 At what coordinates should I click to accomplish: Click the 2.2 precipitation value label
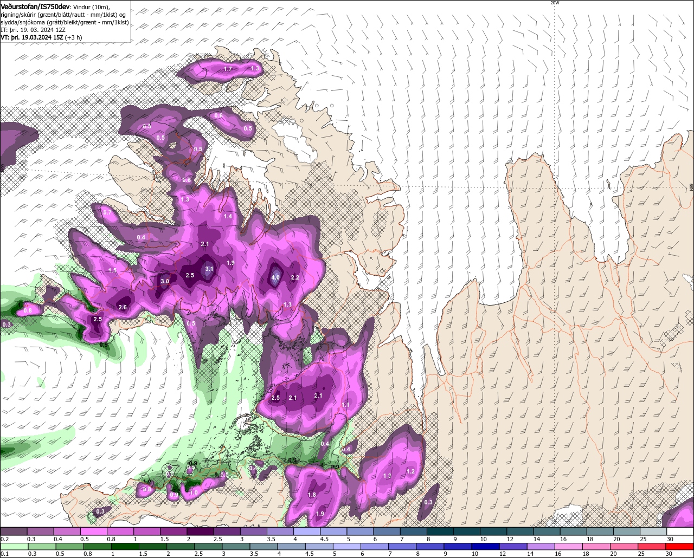(x=295, y=277)
